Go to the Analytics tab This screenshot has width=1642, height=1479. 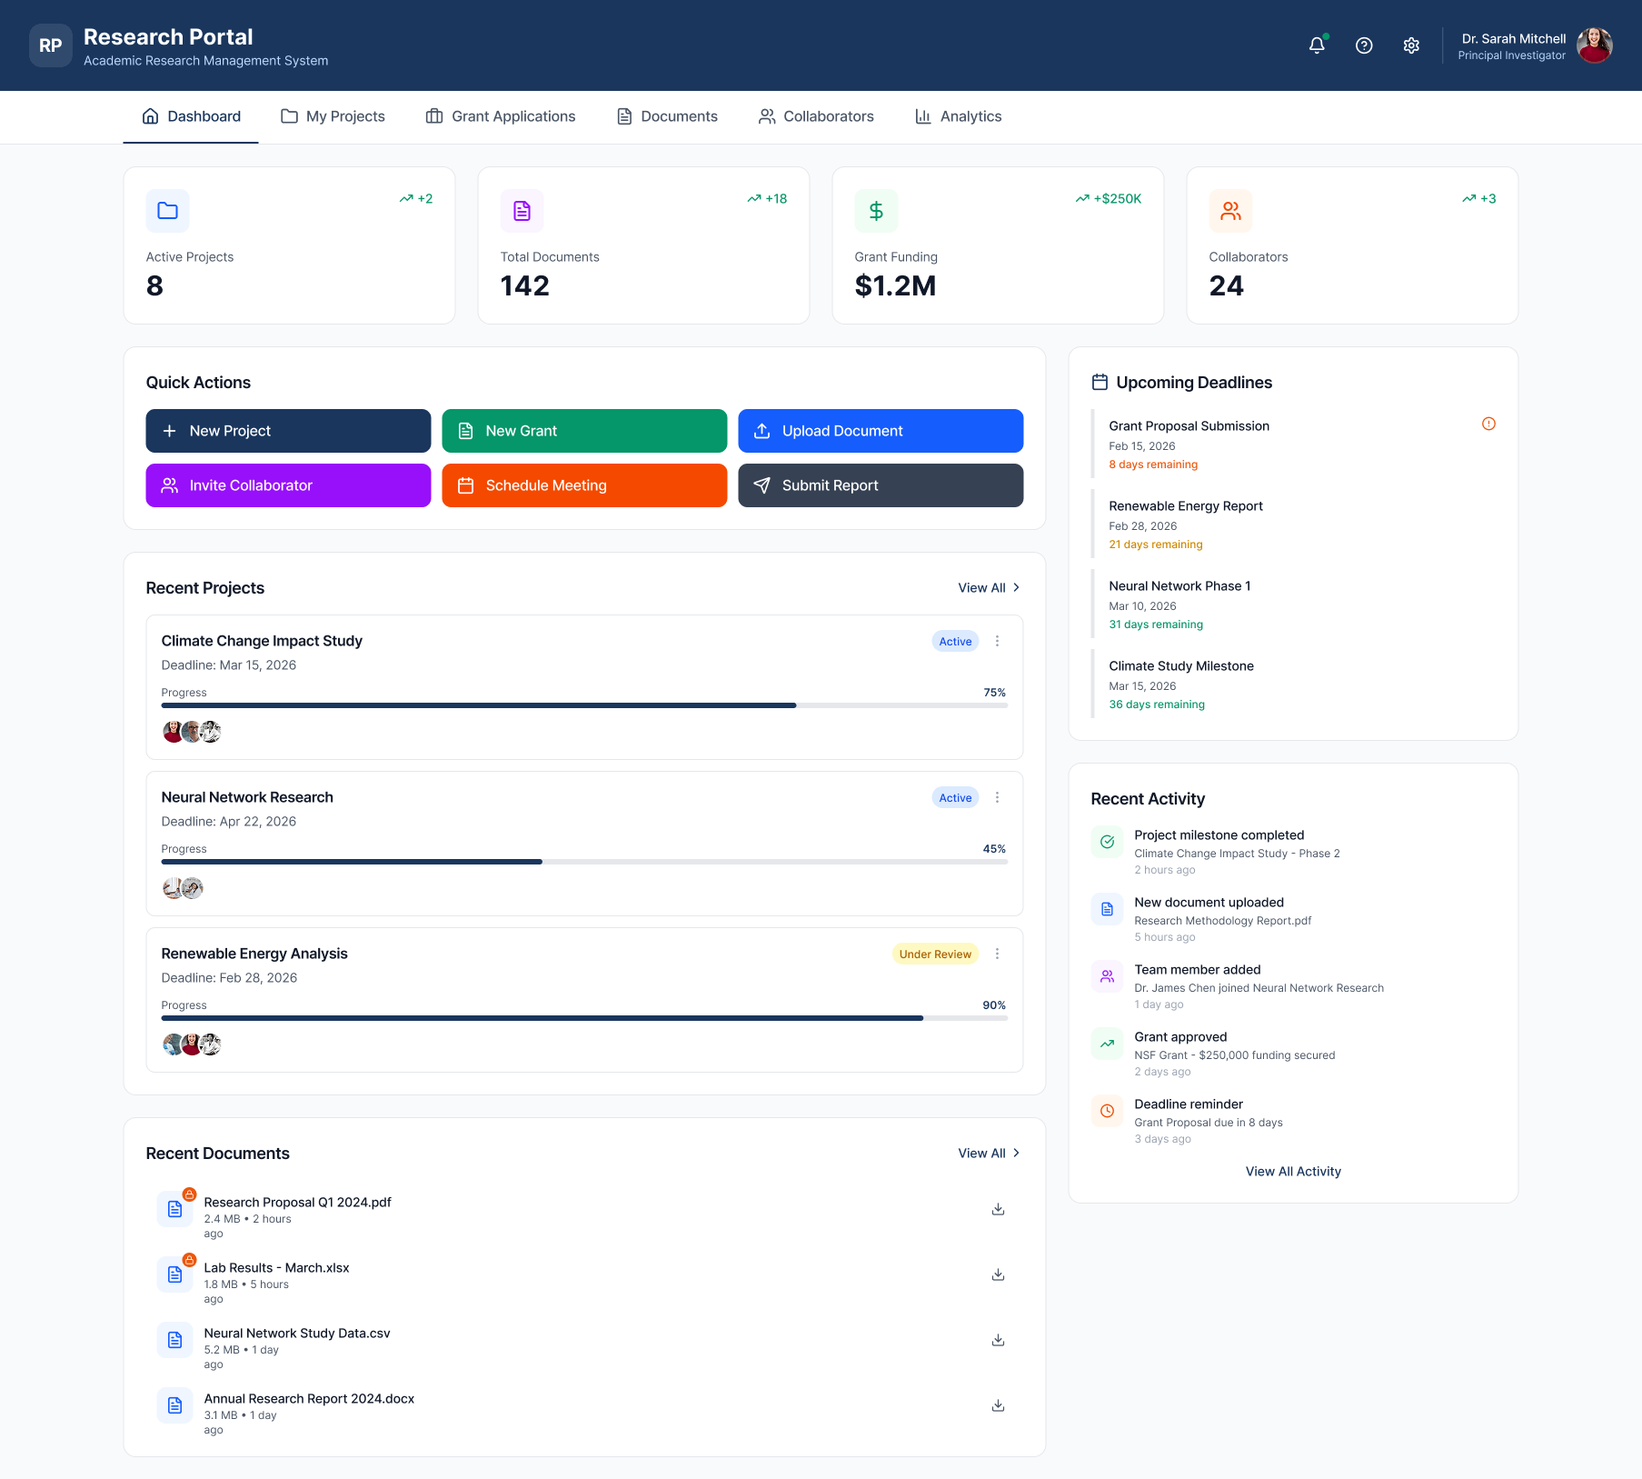958,116
